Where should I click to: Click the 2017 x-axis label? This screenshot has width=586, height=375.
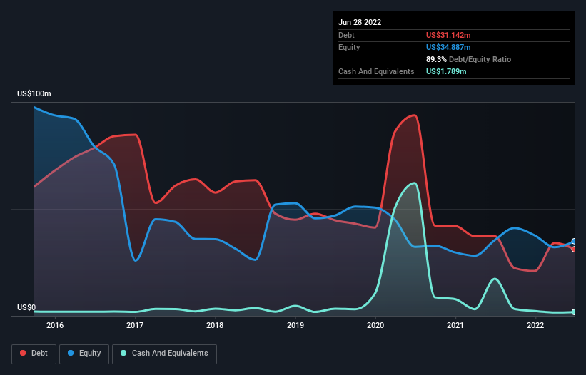[135, 325]
